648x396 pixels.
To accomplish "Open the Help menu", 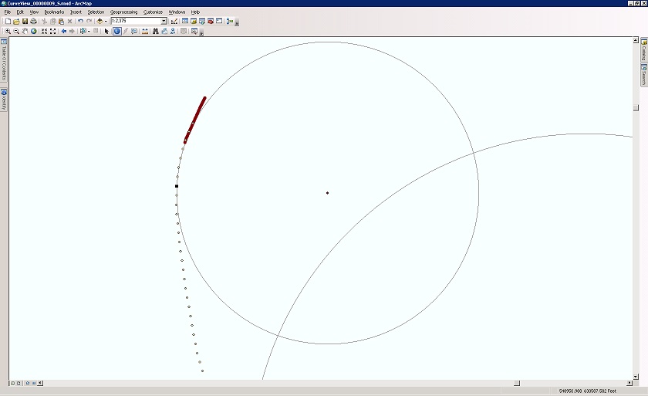I will (195, 12).
